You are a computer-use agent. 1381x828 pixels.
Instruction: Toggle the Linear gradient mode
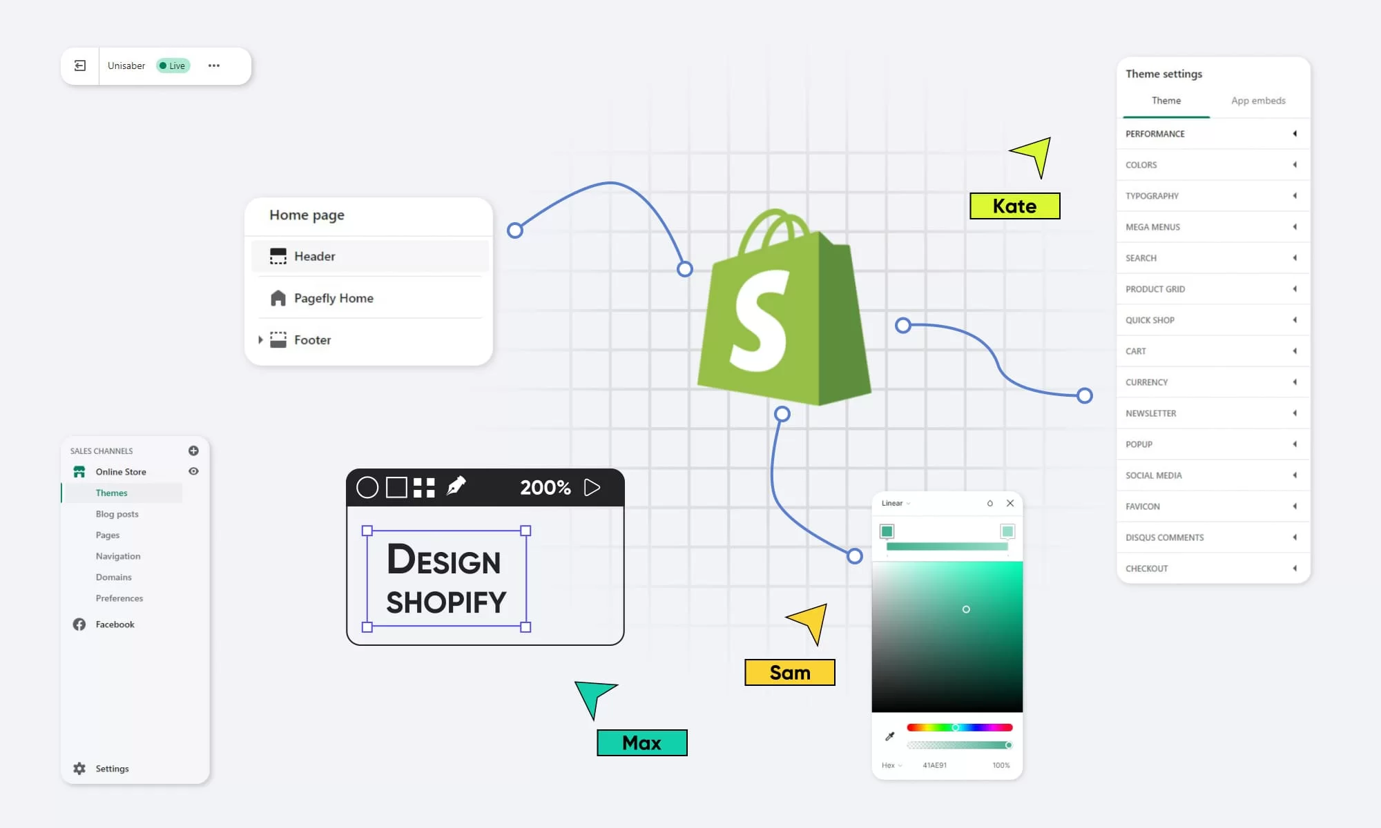click(x=895, y=503)
